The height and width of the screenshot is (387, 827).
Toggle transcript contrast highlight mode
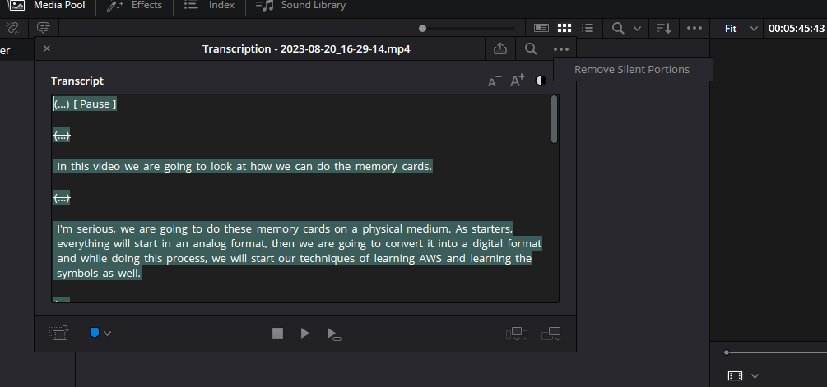[540, 81]
